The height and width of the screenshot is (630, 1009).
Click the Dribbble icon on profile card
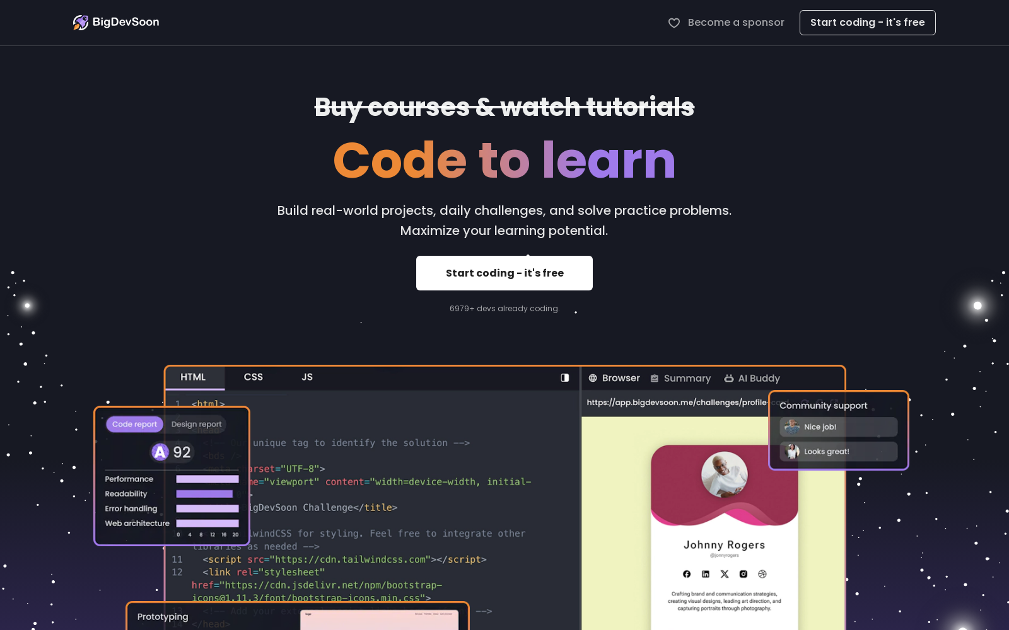point(762,574)
